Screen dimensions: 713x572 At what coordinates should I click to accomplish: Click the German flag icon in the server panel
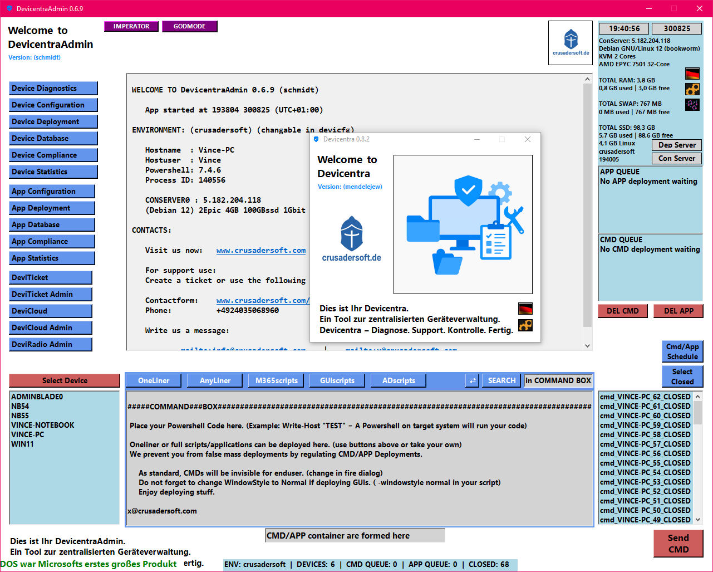pos(692,74)
